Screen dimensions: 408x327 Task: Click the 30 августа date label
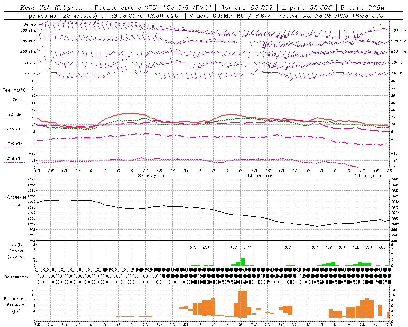pos(259,176)
